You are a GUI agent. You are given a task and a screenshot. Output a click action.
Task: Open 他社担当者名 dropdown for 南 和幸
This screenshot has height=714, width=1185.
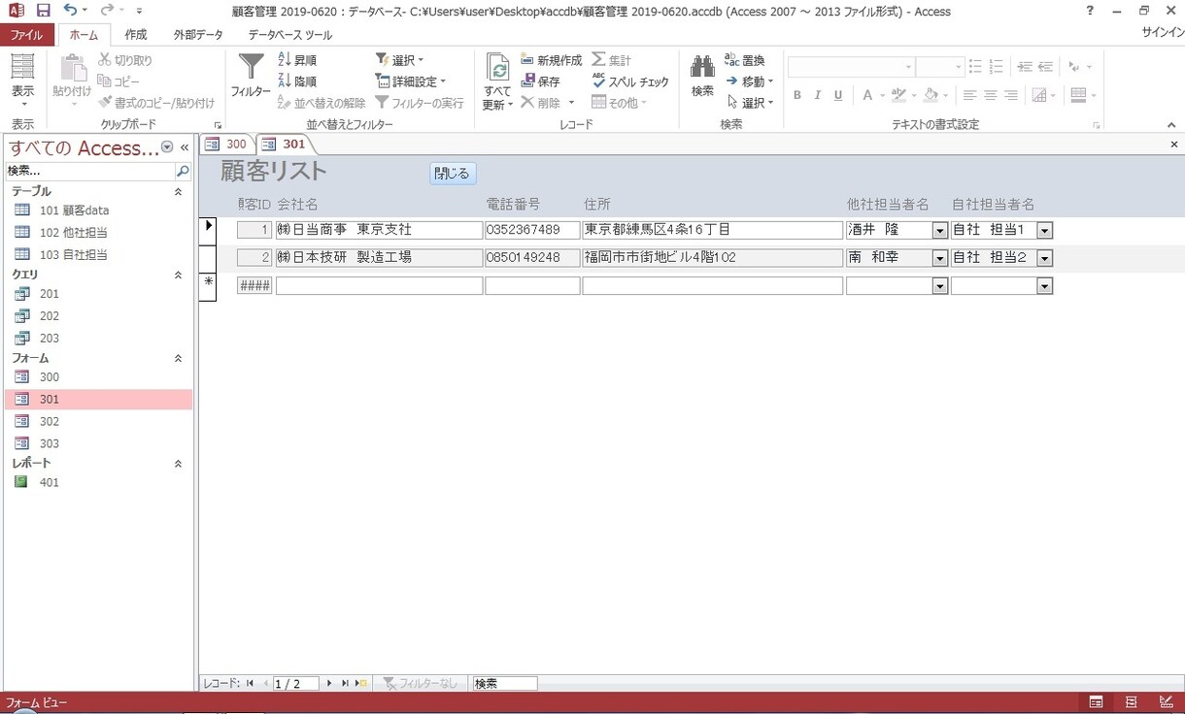coord(939,258)
